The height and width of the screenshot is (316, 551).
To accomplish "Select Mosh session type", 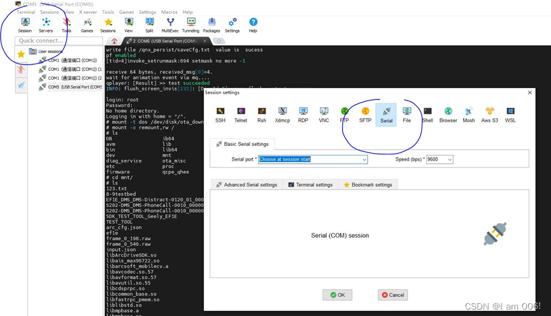I will coord(469,115).
